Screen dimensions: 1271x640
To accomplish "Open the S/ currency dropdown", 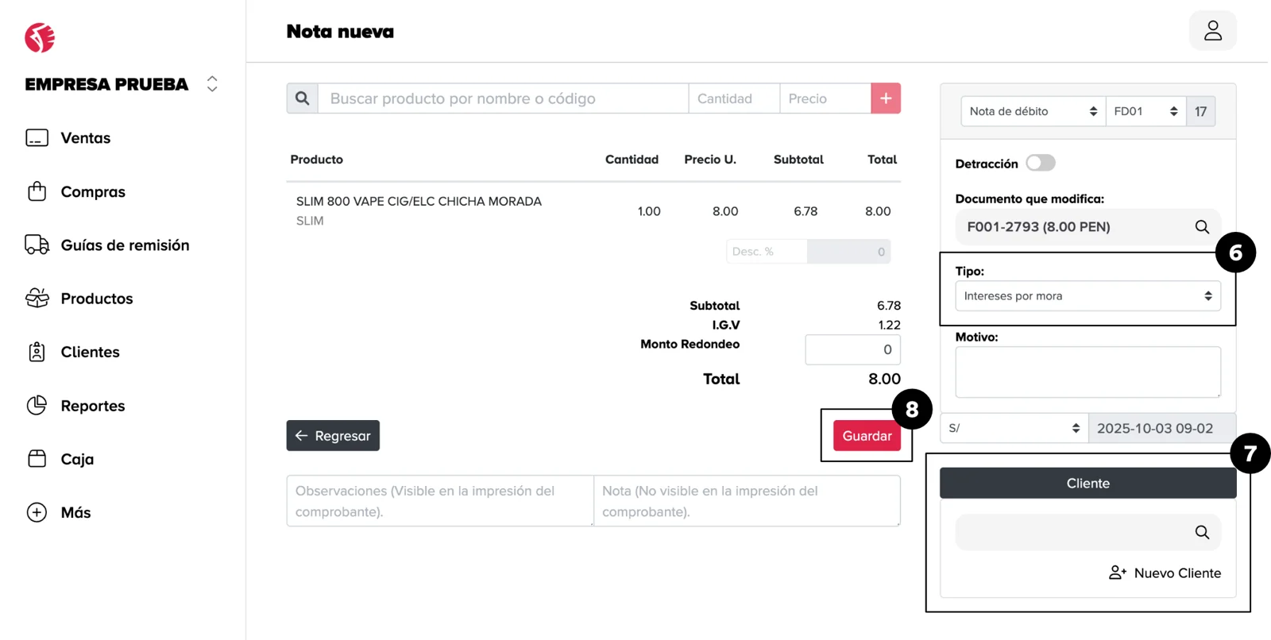I will click(1014, 428).
